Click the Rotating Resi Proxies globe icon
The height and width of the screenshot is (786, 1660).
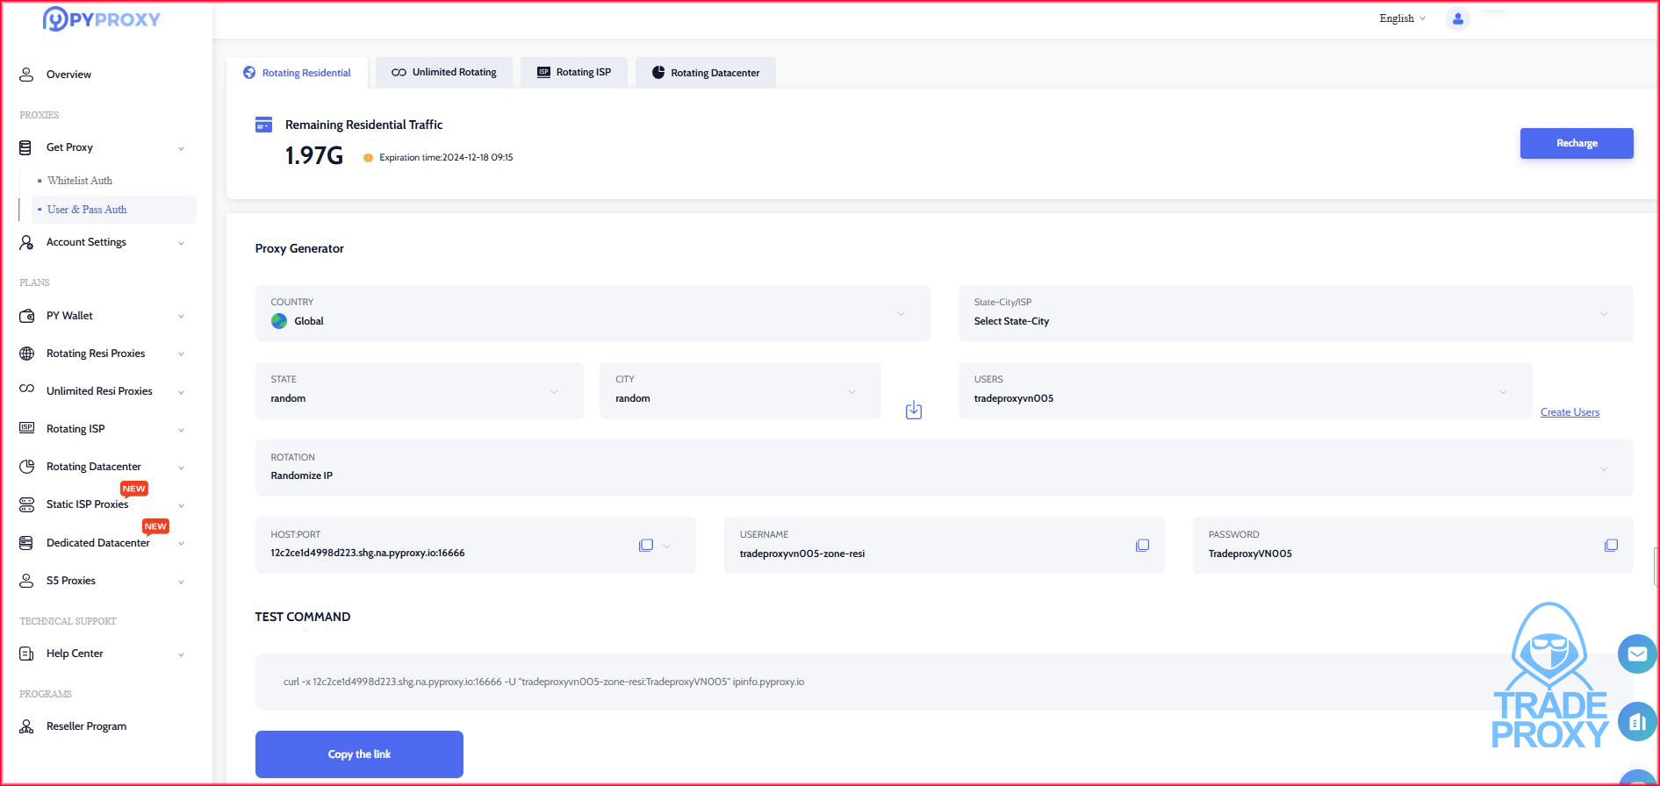26,354
